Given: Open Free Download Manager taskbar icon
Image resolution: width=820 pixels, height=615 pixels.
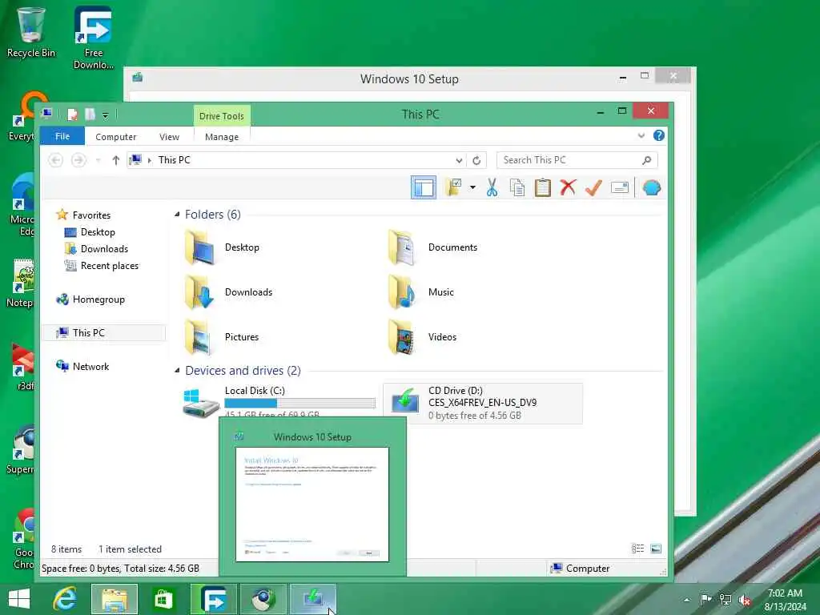Looking at the screenshot, I should click(x=213, y=599).
